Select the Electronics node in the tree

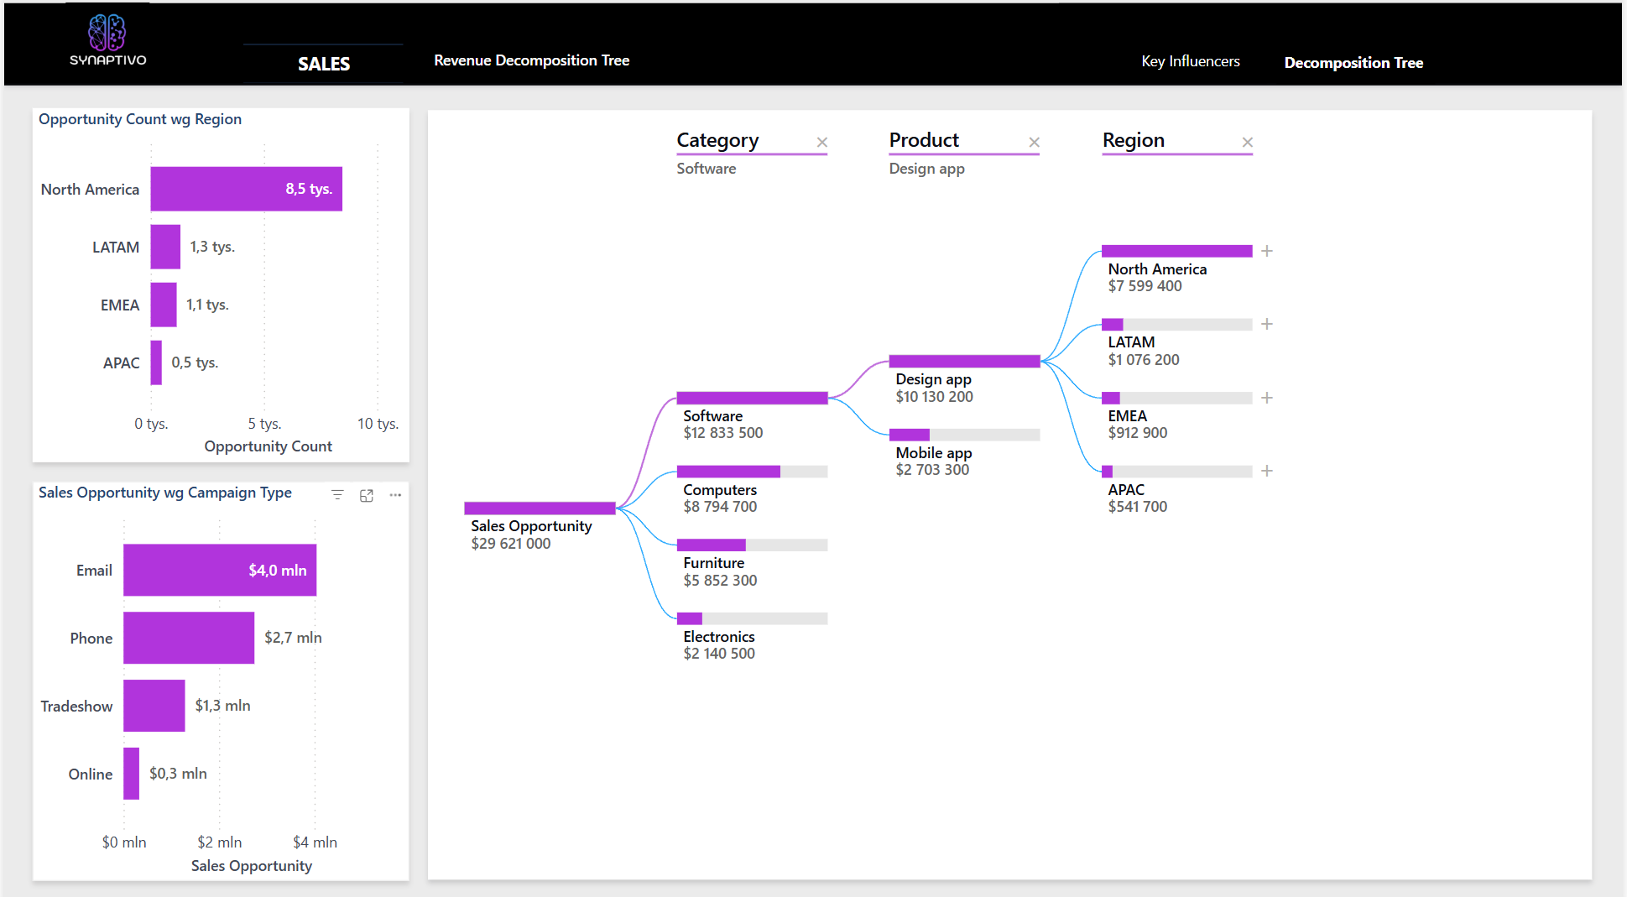752,618
